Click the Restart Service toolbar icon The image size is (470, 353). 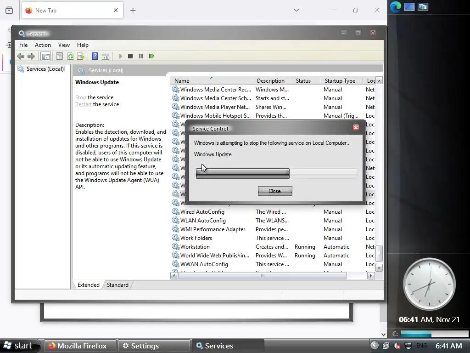click(151, 56)
